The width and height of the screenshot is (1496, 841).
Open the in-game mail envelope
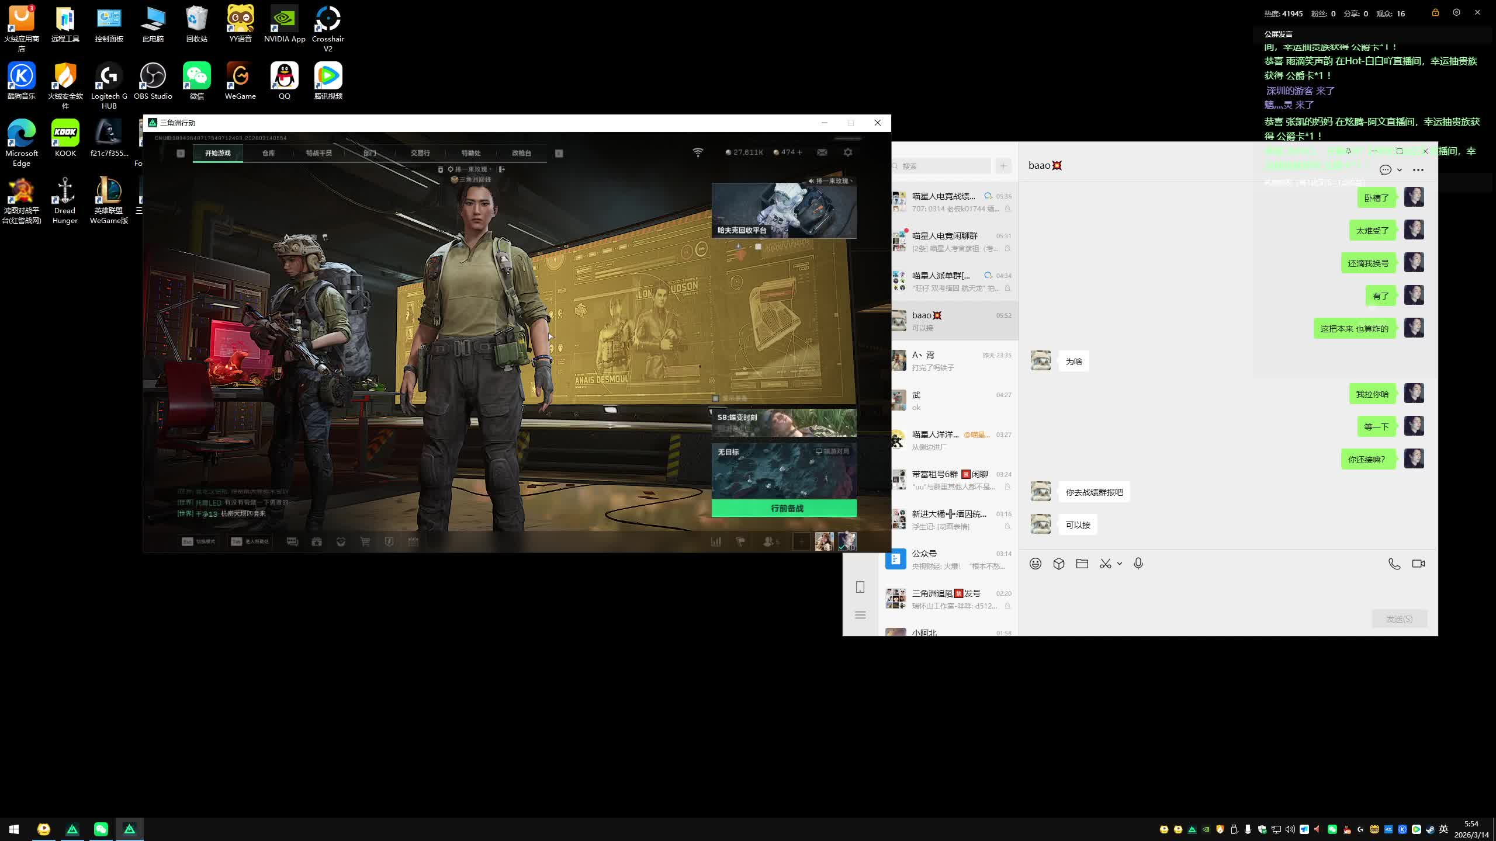pos(822,152)
